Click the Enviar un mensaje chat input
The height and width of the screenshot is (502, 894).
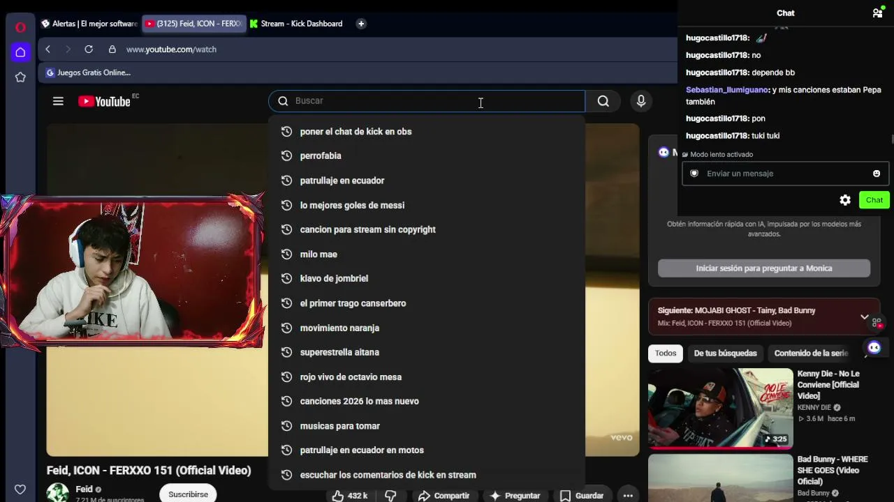coord(785,174)
